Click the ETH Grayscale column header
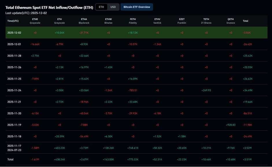The width and height of the screenshot is (272, 167). (59, 21)
